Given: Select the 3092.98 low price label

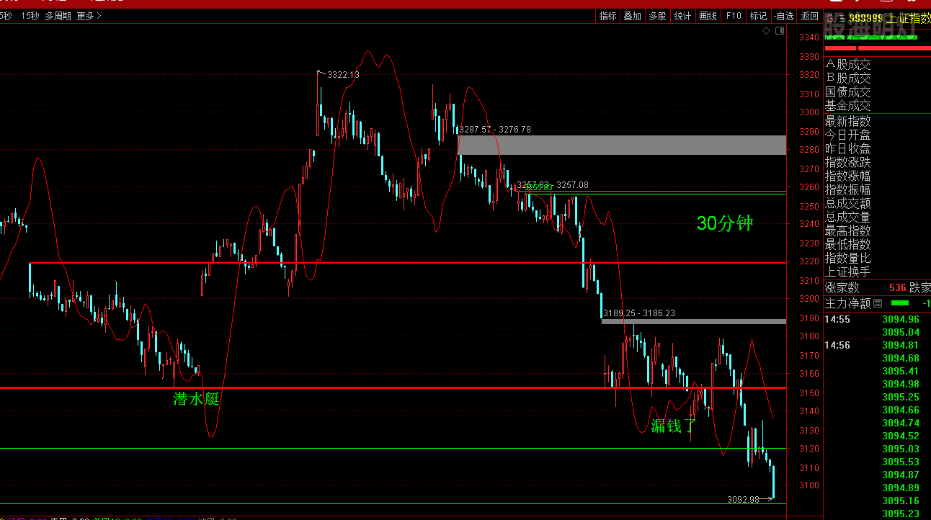Looking at the screenshot, I should (743, 499).
